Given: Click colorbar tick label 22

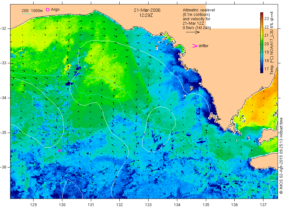Looking at the screenshot, I should (266, 27).
